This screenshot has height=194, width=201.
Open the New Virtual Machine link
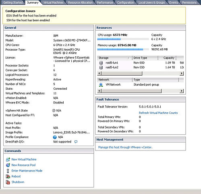(x=24, y=159)
